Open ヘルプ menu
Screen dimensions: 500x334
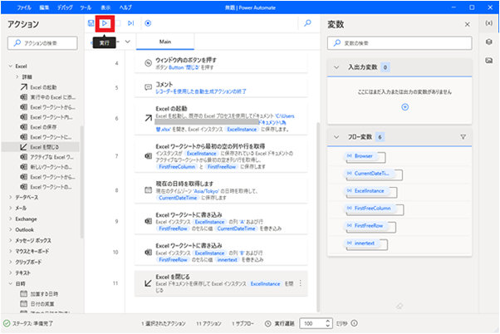[x=125, y=7]
